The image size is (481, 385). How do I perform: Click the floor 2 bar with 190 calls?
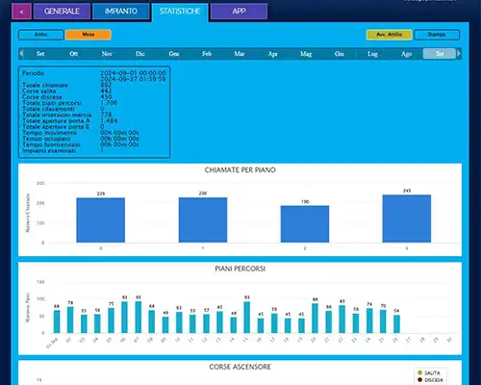point(305,224)
